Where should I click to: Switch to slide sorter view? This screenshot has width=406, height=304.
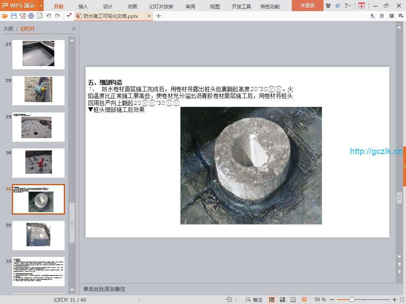(283, 300)
